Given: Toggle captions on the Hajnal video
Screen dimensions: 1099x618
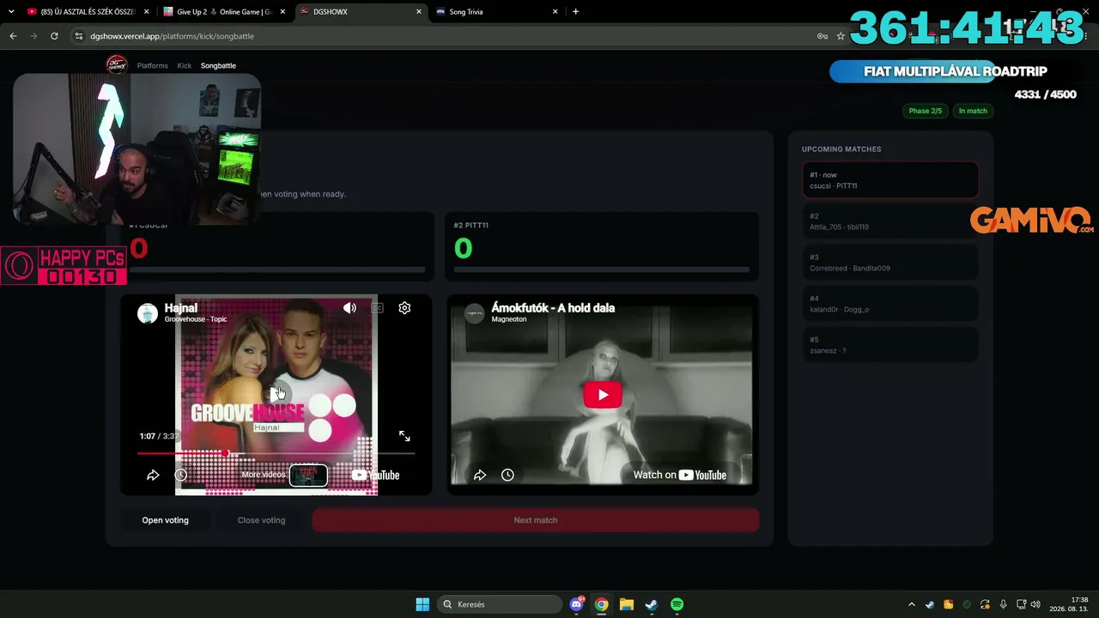Looking at the screenshot, I should (377, 307).
